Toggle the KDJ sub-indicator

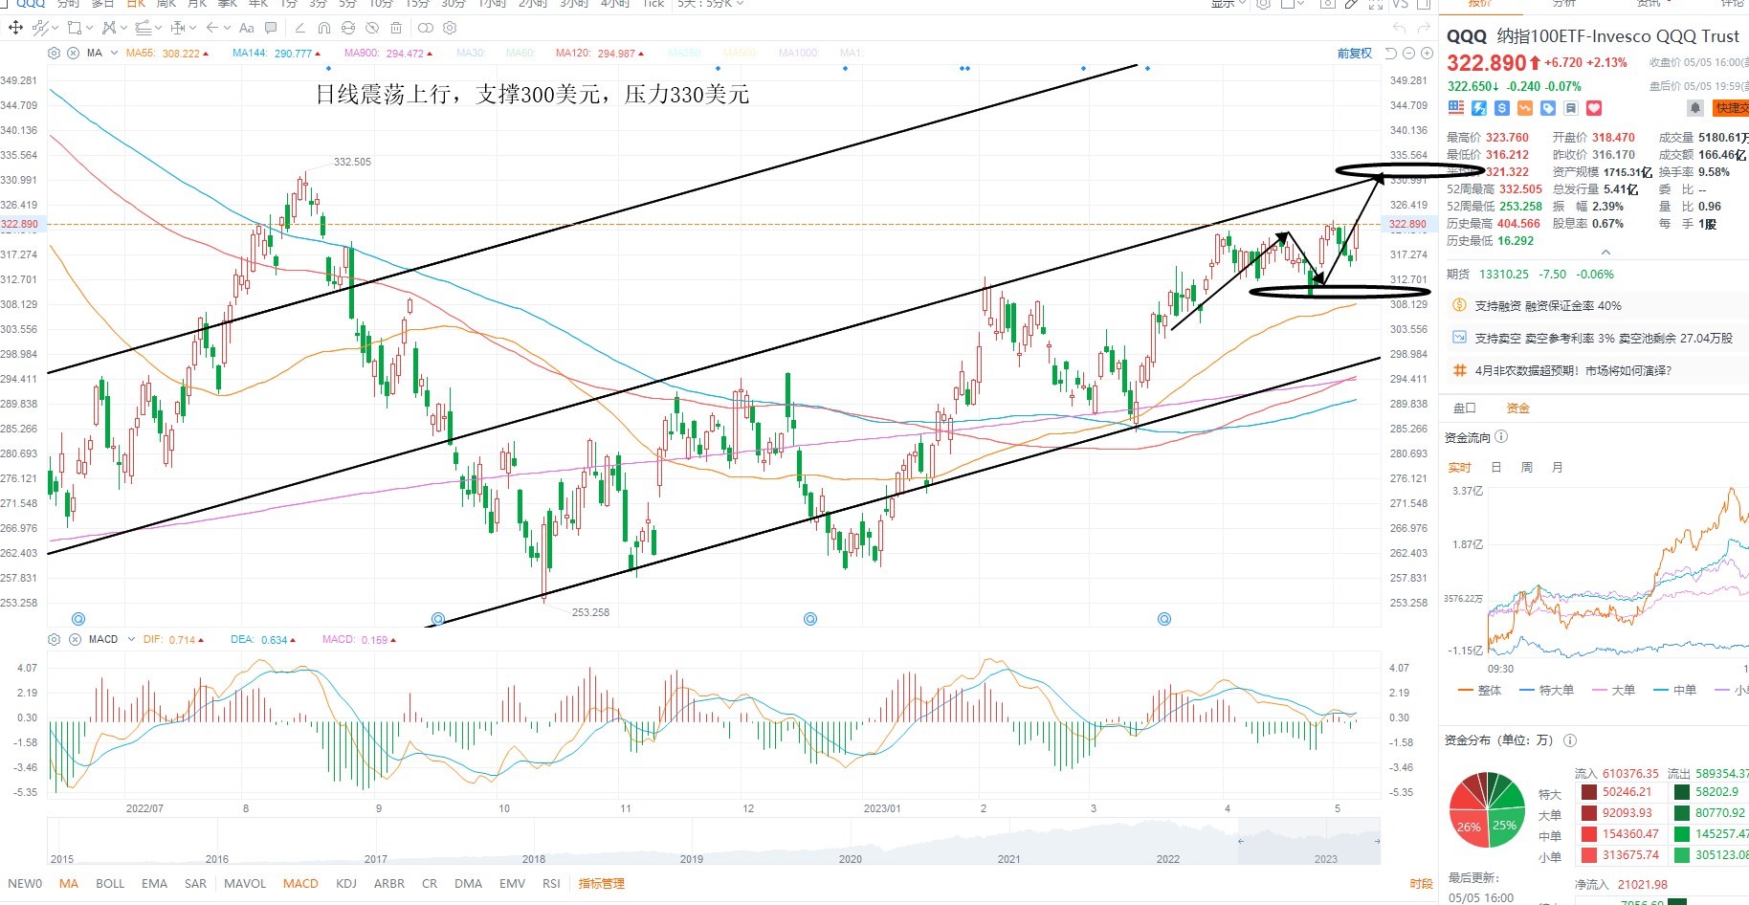[346, 883]
